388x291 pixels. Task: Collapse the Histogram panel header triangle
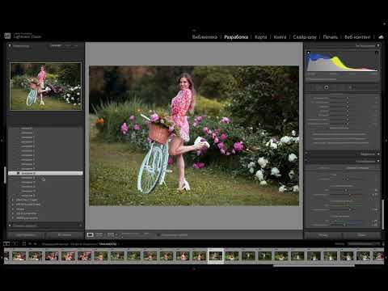[x=378, y=46]
